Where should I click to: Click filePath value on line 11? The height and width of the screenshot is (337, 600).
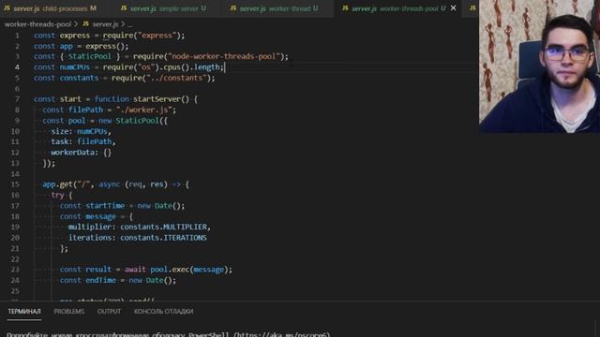(x=94, y=141)
